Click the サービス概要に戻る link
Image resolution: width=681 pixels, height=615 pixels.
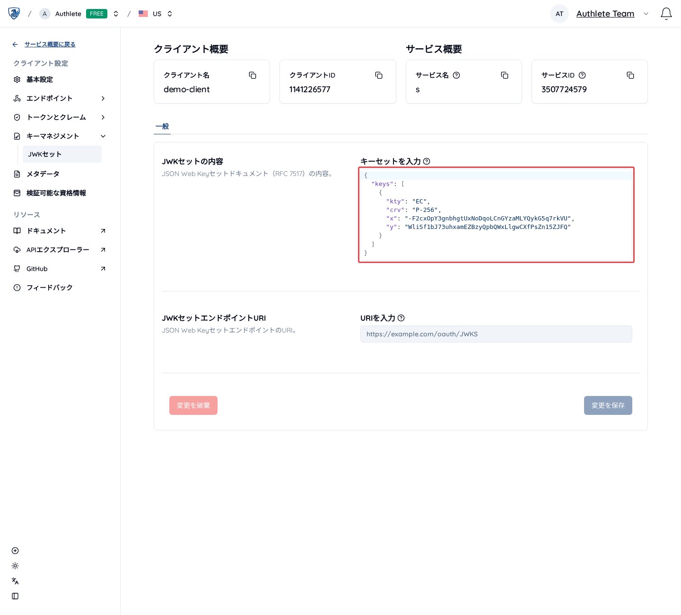tap(50, 44)
